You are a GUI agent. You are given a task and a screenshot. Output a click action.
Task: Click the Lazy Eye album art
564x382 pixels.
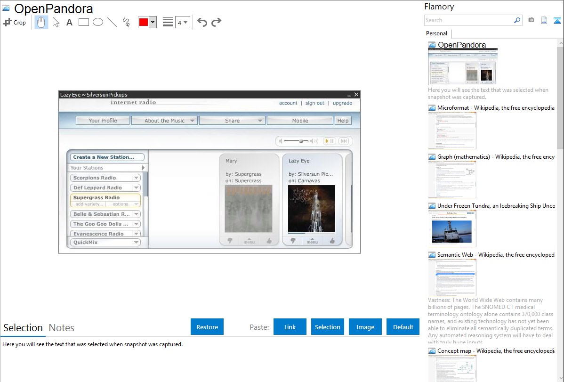(x=312, y=209)
